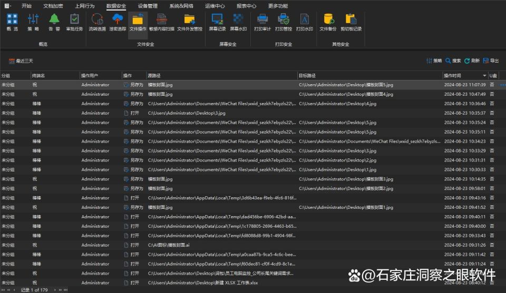Click the 记录 1 of 179 status text
Screen dimensions: 506x293
pyautogui.click(x=34, y=290)
